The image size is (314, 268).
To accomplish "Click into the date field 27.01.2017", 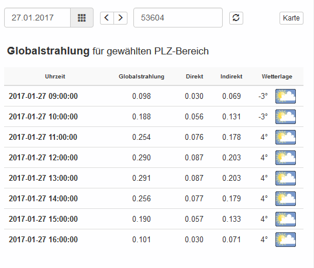I will tap(37, 18).
